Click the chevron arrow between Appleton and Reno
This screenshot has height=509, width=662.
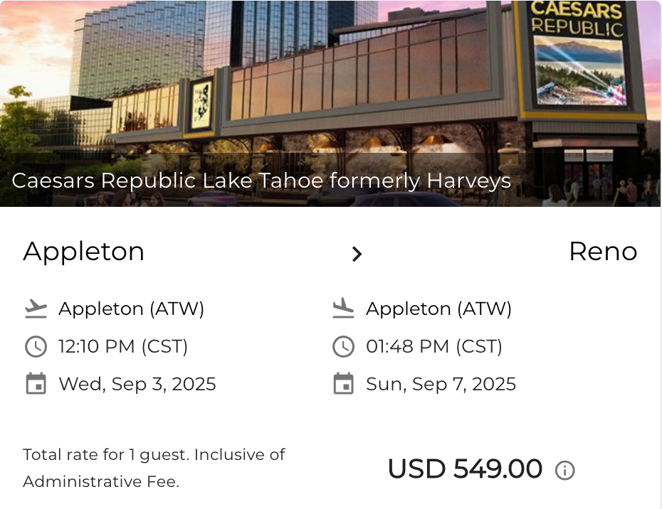click(357, 254)
